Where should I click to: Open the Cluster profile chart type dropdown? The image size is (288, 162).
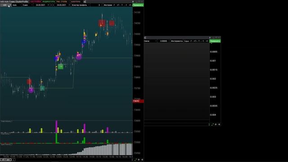coord(81,5)
